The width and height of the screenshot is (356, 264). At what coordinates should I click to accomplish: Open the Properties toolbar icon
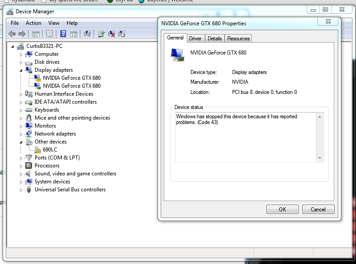[x=50, y=34]
